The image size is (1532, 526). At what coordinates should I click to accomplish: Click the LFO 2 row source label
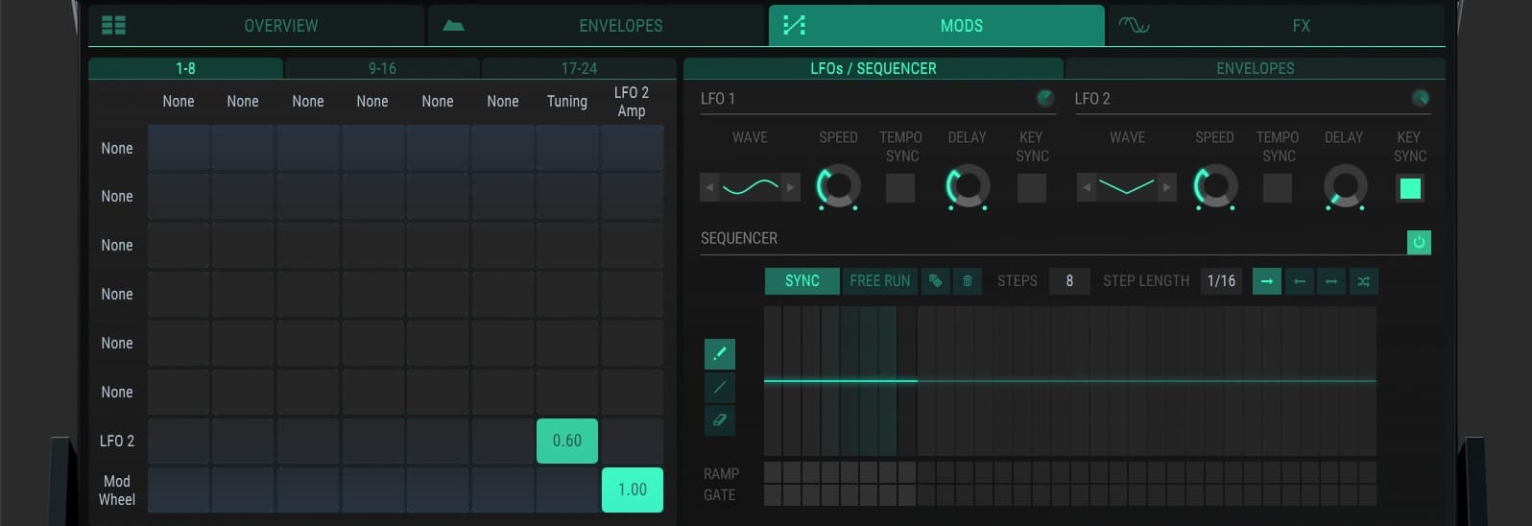pos(117,441)
